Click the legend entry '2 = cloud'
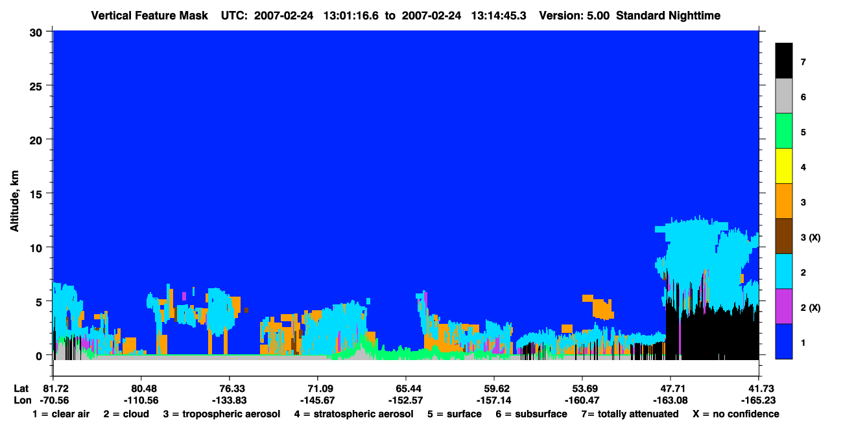This screenshot has height=432, width=843. click(x=126, y=414)
